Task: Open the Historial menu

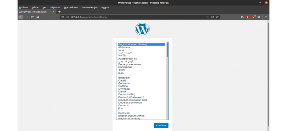Action: (x=55, y=7)
